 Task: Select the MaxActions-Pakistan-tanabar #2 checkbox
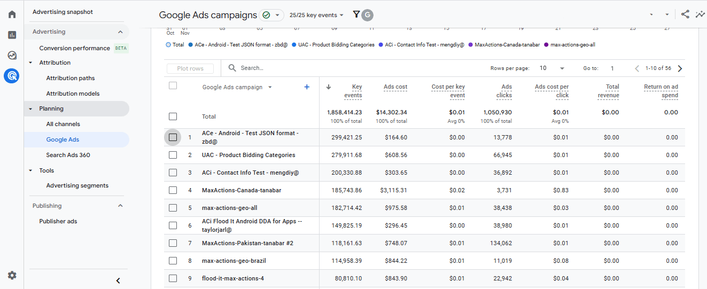pyautogui.click(x=173, y=243)
